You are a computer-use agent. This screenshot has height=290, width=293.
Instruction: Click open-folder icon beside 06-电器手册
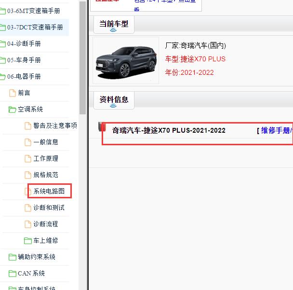point(2,77)
